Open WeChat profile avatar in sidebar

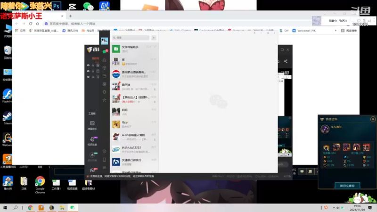pyautogui.click(x=104, y=41)
